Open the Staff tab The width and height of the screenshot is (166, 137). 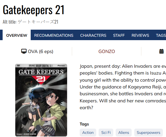pyautogui.click(x=119, y=35)
